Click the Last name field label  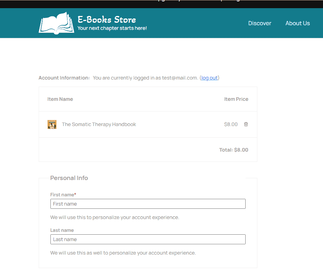[62, 230]
